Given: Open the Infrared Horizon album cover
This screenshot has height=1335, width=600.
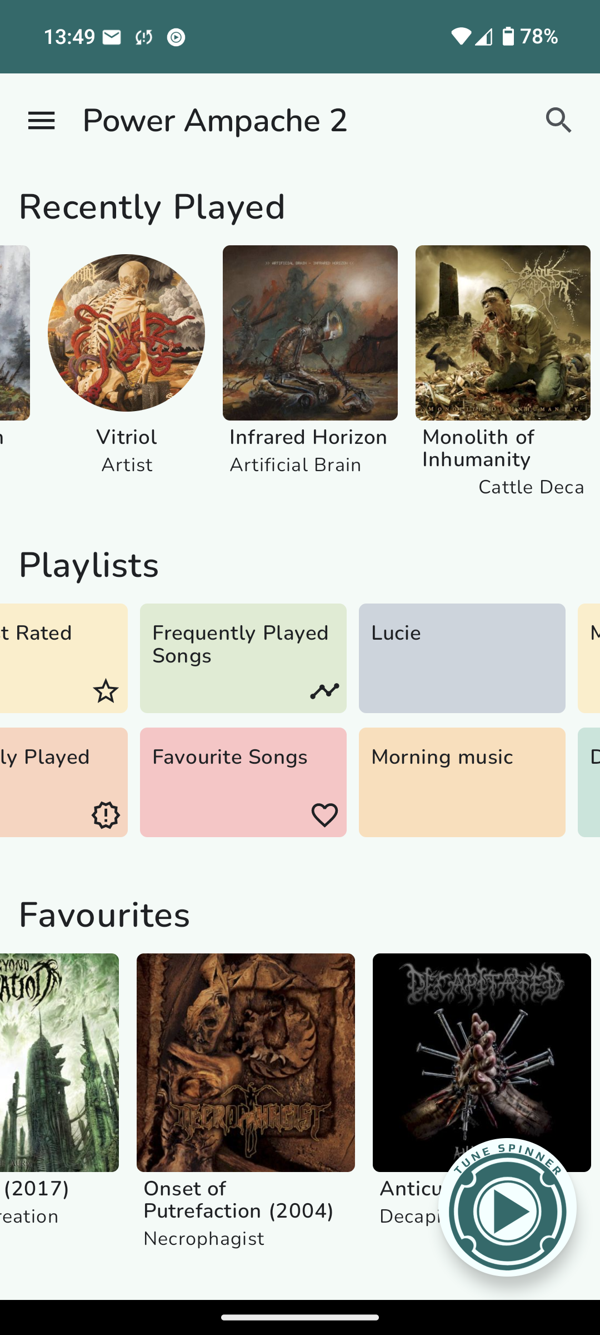Looking at the screenshot, I should (x=310, y=333).
